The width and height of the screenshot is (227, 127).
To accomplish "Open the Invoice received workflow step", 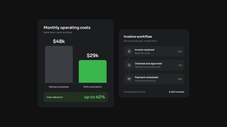I will click(x=154, y=51).
